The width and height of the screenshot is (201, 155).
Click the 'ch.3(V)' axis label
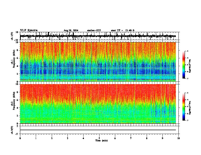point(12,130)
